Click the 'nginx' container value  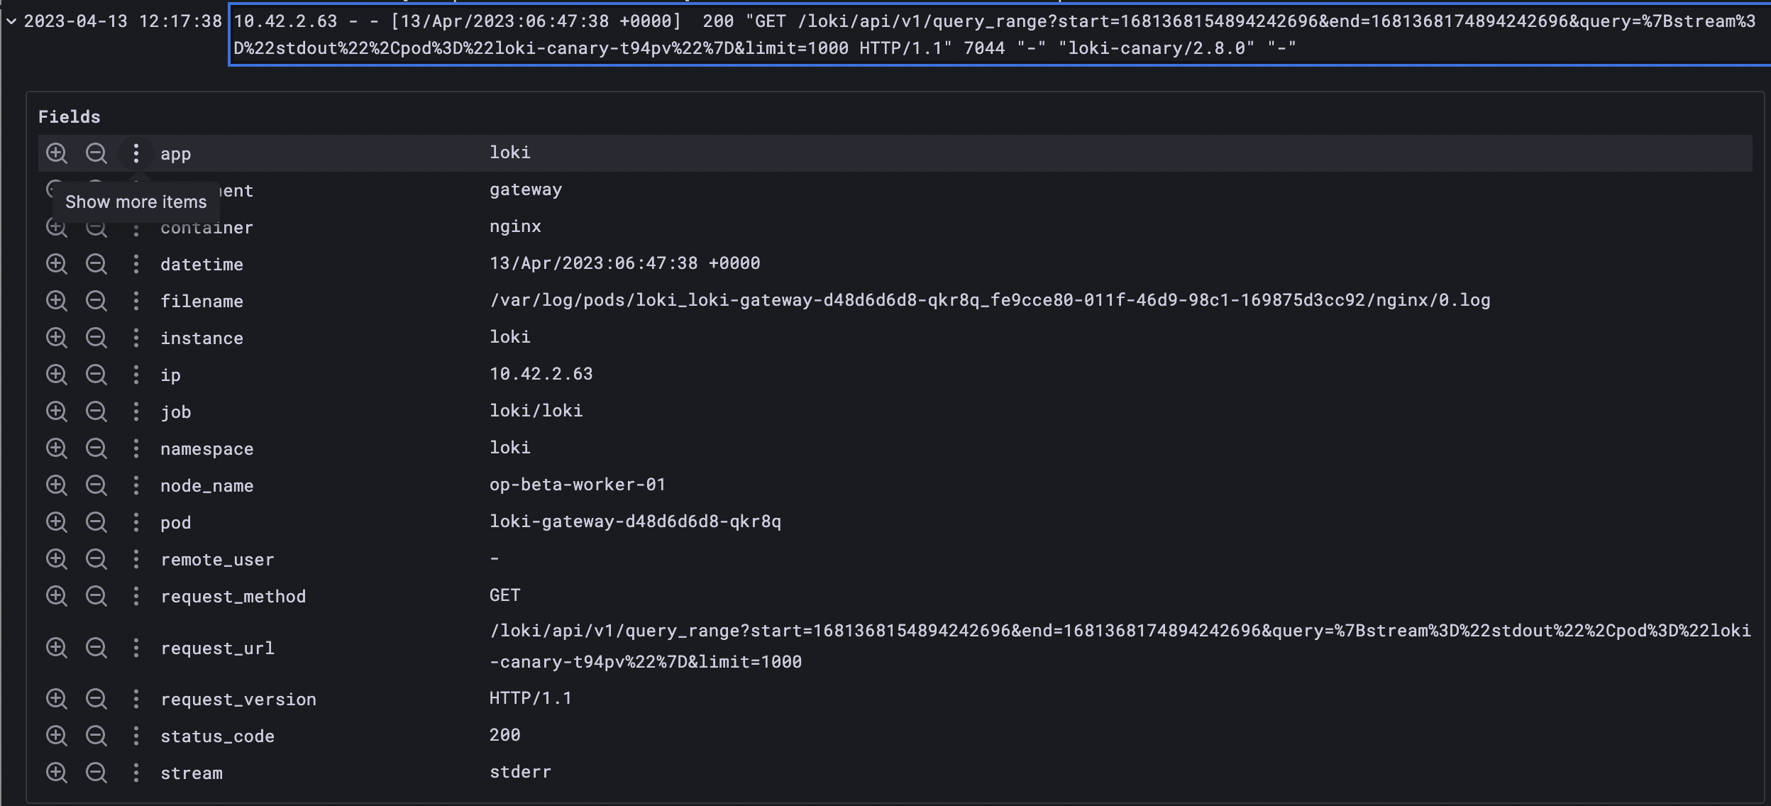[x=515, y=226]
